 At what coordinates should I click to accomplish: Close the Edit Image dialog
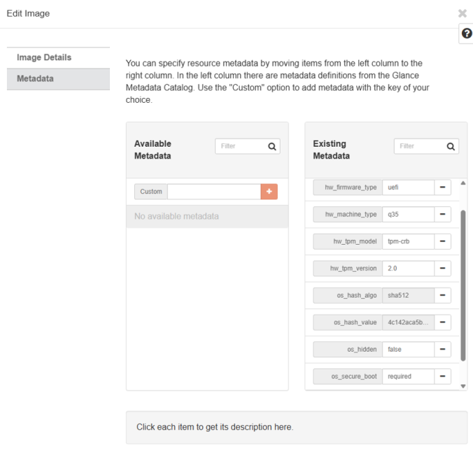tap(462, 13)
